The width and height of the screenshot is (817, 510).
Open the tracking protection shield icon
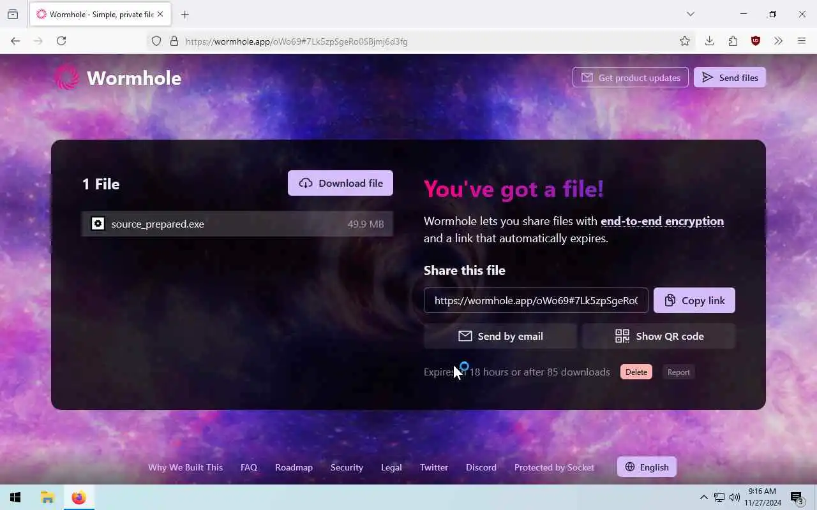[156, 41]
